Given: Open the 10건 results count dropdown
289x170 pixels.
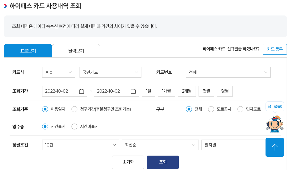Looking at the screenshot, I should (x=81, y=145).
